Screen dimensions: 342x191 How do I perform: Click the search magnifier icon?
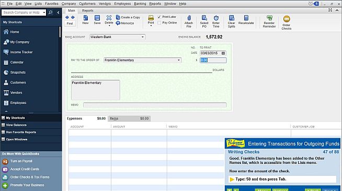(x=50, y=13)
